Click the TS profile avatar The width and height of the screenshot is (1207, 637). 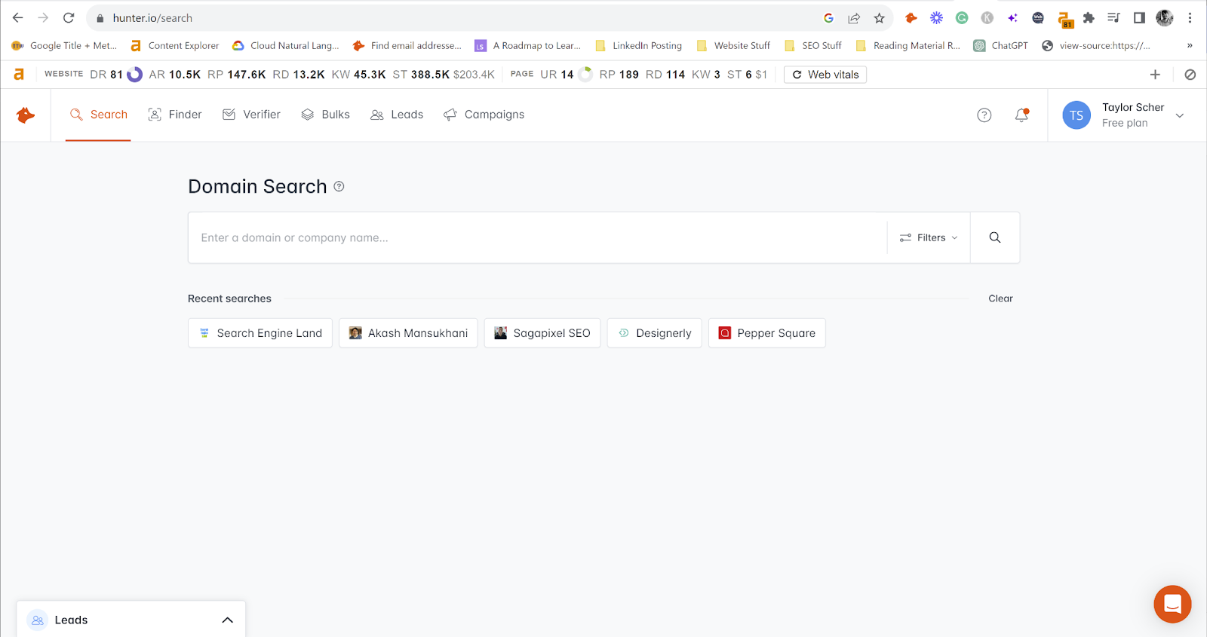pyautogui.click(x=1076, y=115)
